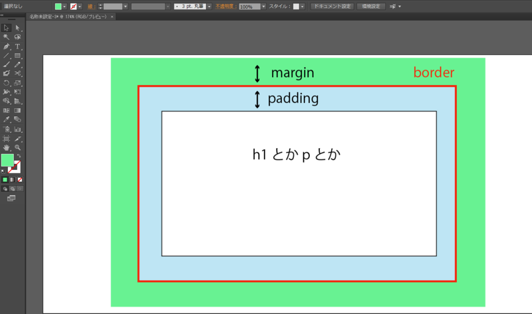Close the 名称未設定-3 document tab

pyautogui.click(x=112, y=17)
